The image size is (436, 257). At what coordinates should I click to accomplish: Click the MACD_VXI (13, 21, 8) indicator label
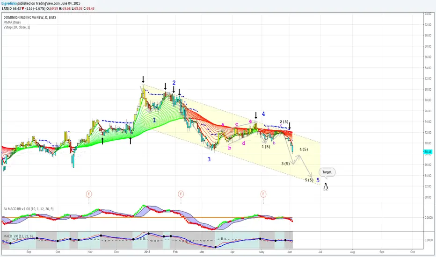18,236
